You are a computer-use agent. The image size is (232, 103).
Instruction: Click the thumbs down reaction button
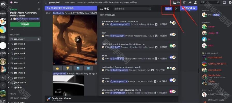(68, 68)
